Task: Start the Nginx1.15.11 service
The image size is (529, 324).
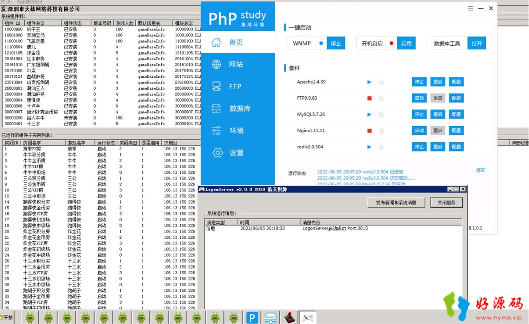Action: (419, 131)
